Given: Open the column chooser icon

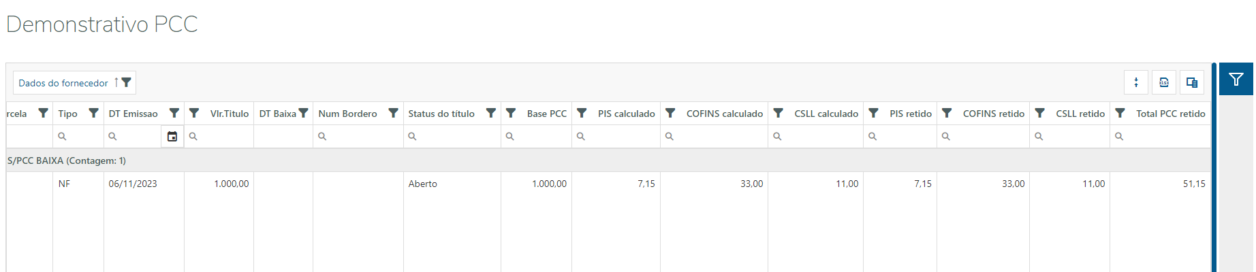Looking at the screenshot, I should 1191,82.
